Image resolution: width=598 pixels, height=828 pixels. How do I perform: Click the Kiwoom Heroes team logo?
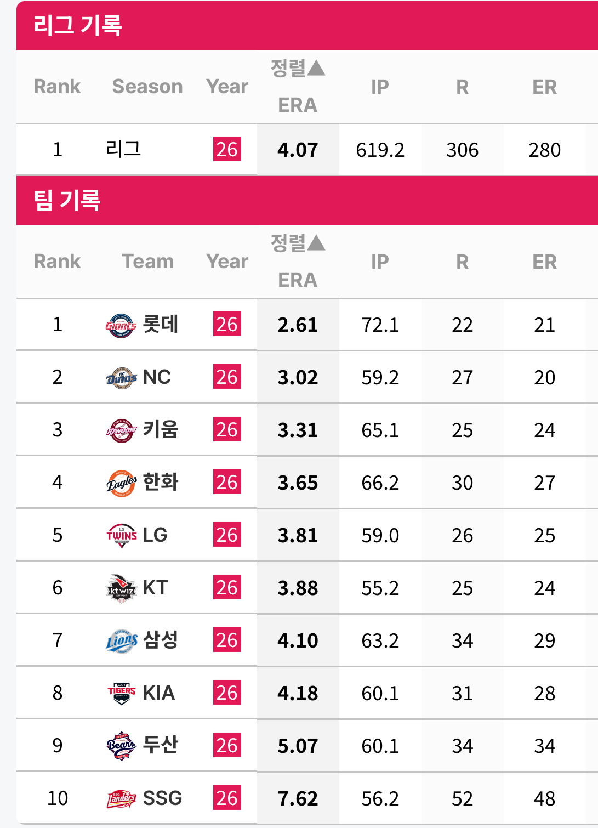coord(121,431)
